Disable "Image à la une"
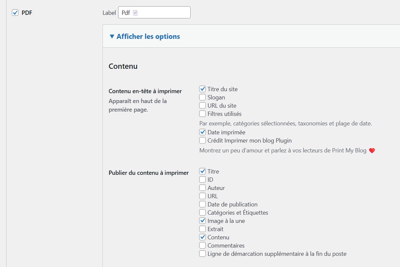The width and height of the screenshot is (400, 267). (202, 220)
